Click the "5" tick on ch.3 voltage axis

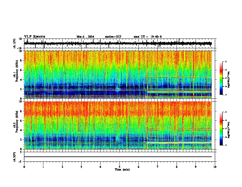click(21, 152)
